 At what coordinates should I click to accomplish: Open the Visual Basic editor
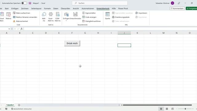point(2,17)
